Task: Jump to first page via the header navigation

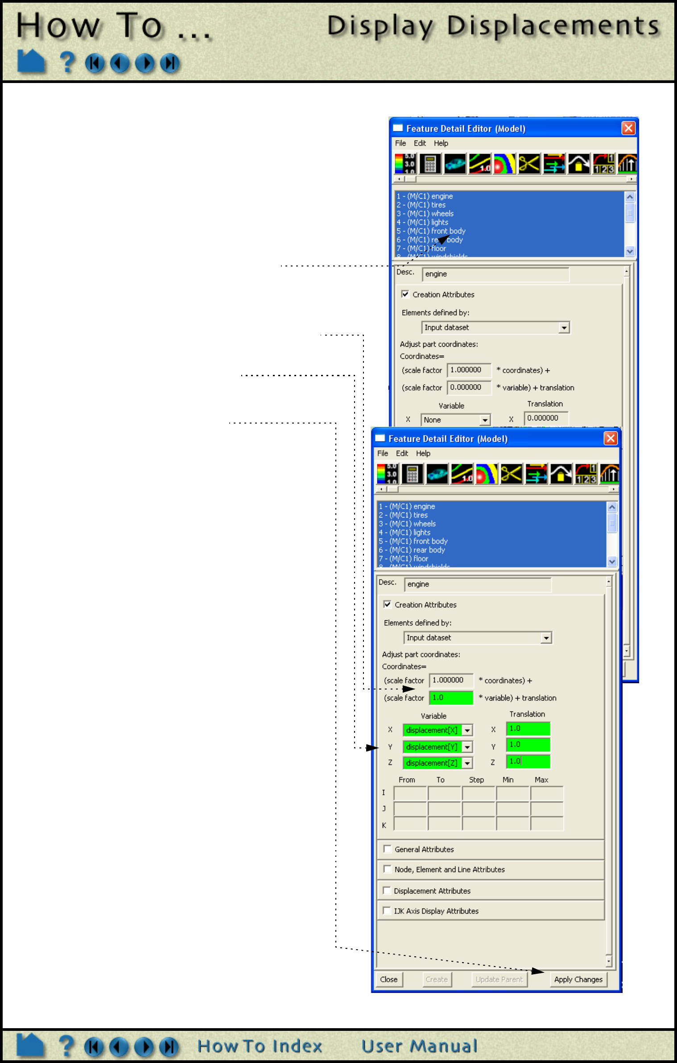Action: tap(95, 63)
